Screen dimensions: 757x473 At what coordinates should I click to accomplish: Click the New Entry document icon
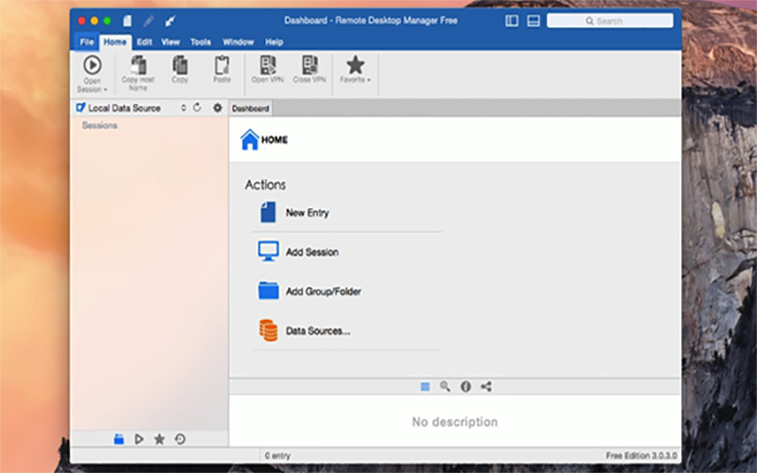click(268, 212)
